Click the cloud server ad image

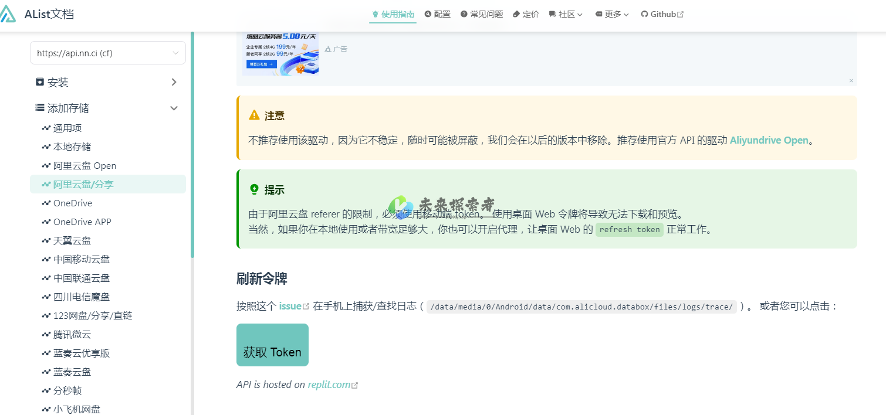pos(280,53)
